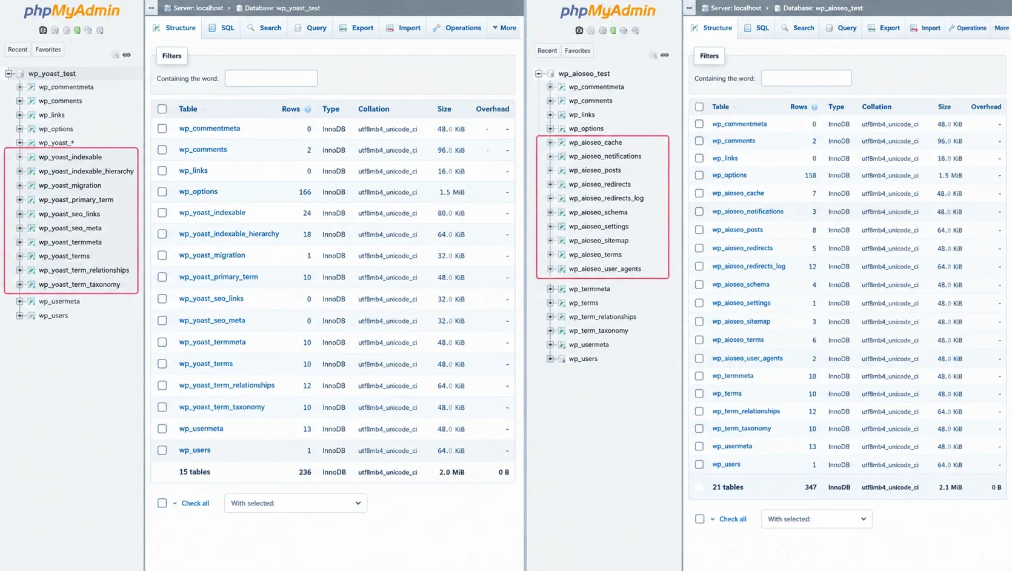Expand the wp_yoast_primary_term tree node
The width and height of the screenshot is (1012, 571).
click(x=20, y=199)
